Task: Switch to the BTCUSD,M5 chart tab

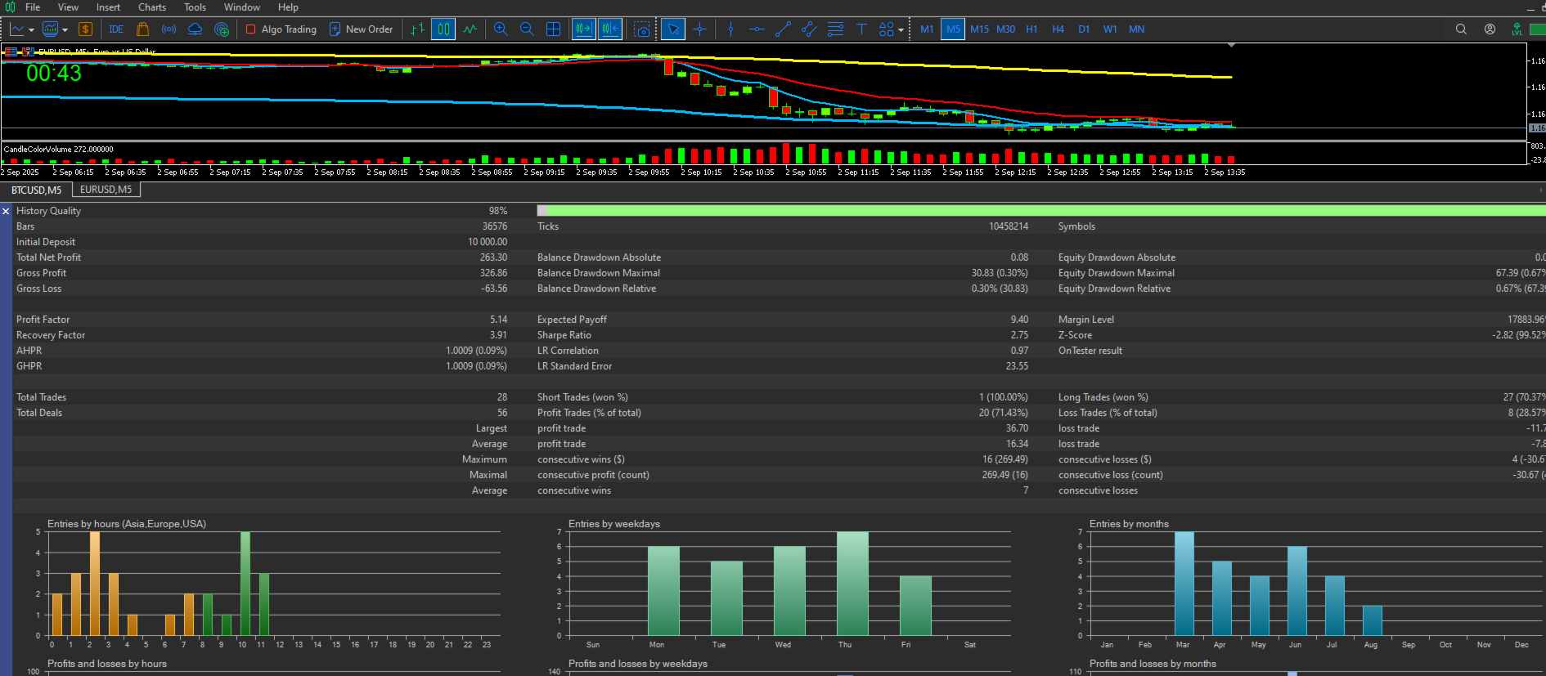Action: tap(36, 190)
